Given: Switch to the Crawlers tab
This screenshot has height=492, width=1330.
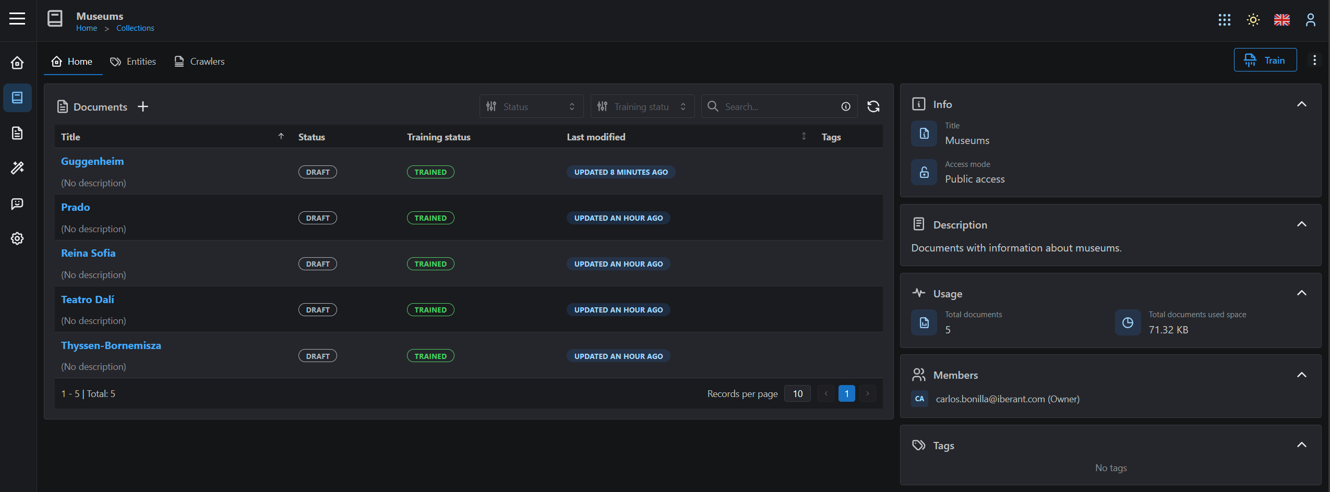Looking at the screenshot, I should coord(199,61).
